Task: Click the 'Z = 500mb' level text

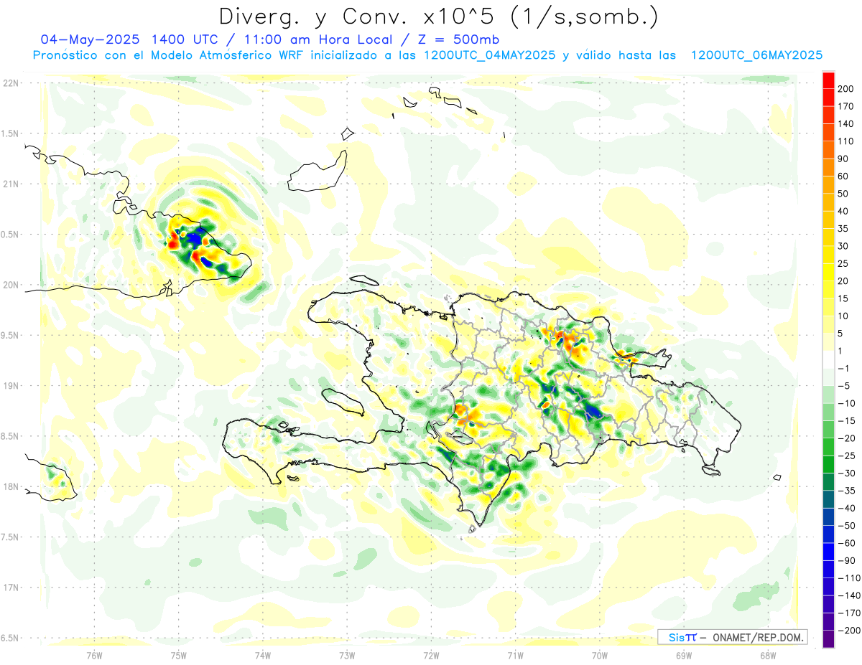Action: 458,39
